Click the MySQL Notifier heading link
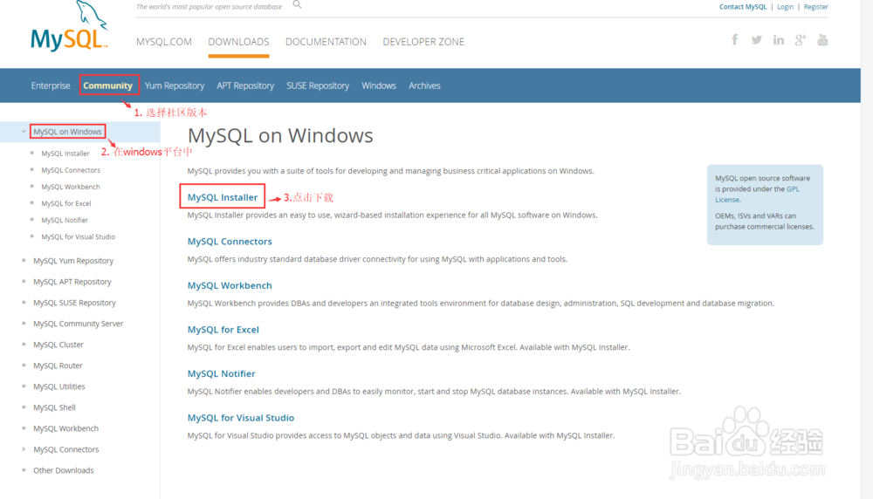Screen dimensions: 873x499 221,374
